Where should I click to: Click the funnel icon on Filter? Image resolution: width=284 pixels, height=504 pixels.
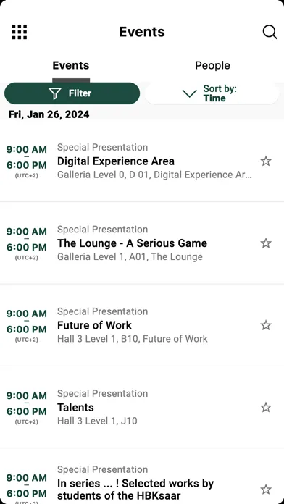coord(55,93)
